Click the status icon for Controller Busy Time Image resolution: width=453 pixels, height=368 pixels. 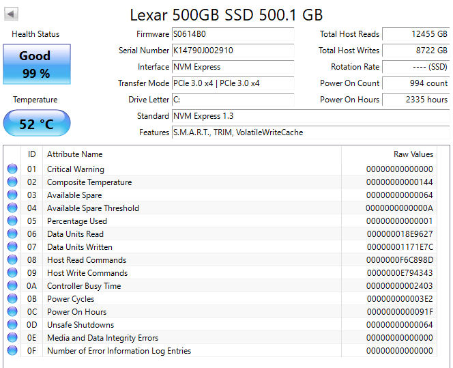tap(12, 285)
